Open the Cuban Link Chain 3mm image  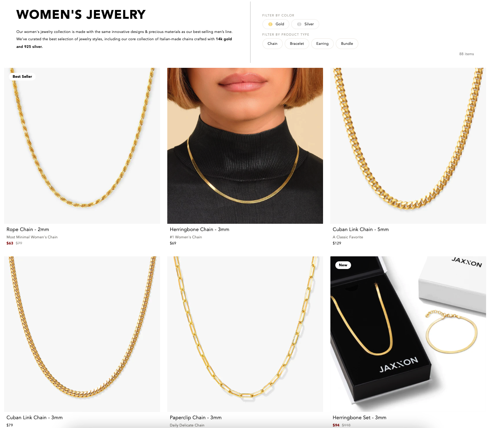[82, 334]
